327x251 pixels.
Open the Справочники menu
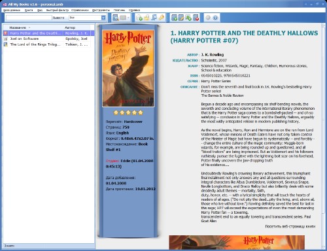tap(80, 10)
